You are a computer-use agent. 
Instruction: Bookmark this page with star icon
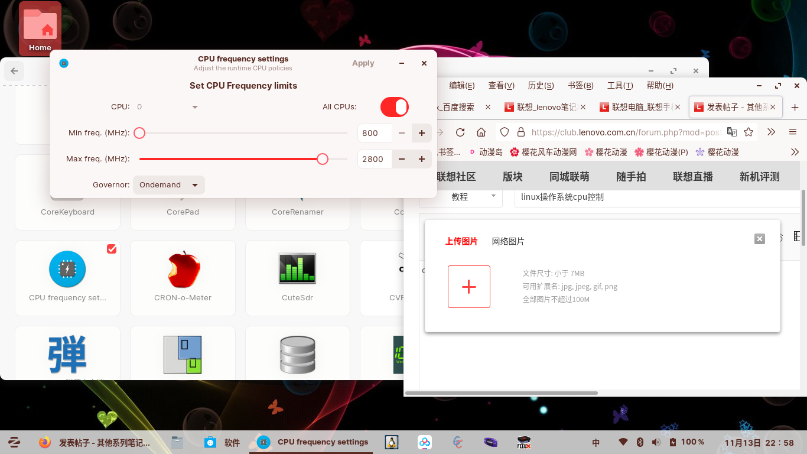pos(749,132)
